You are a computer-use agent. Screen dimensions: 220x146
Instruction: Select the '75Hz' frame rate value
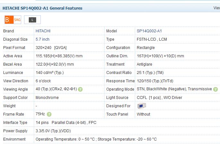(x=40, y=114)
